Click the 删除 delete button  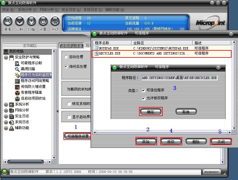(196, 141)
